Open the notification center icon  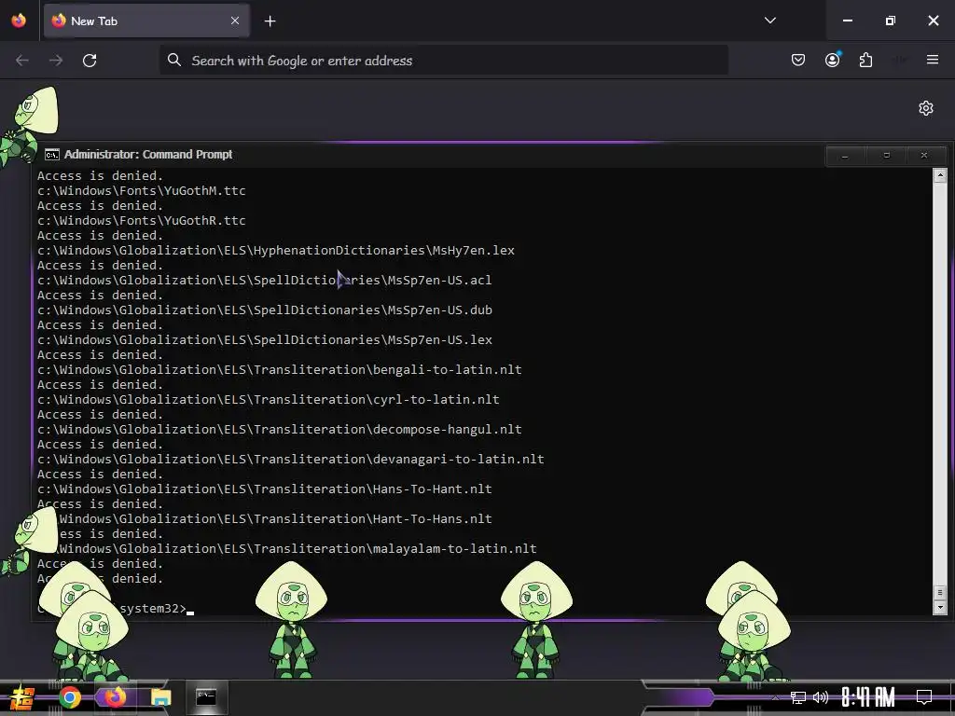coord(924,697)
